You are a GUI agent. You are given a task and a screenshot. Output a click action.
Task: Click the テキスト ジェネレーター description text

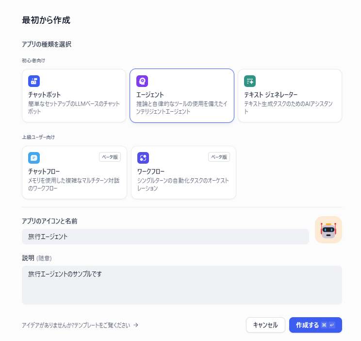pos(288,108)
